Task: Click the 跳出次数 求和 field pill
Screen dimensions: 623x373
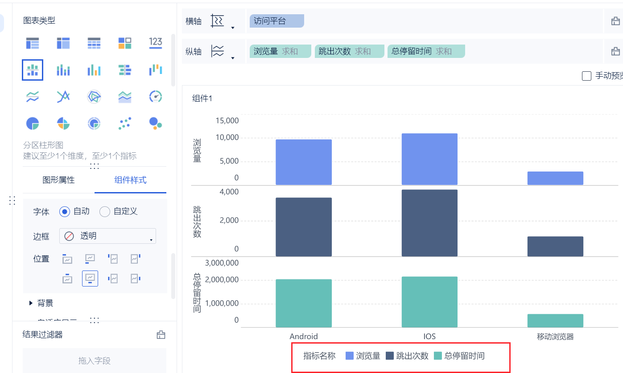Action: [349, 51]
